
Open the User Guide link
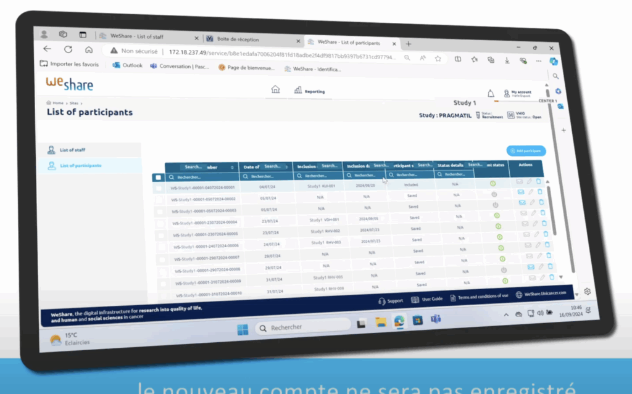click(x=427, y=299)
